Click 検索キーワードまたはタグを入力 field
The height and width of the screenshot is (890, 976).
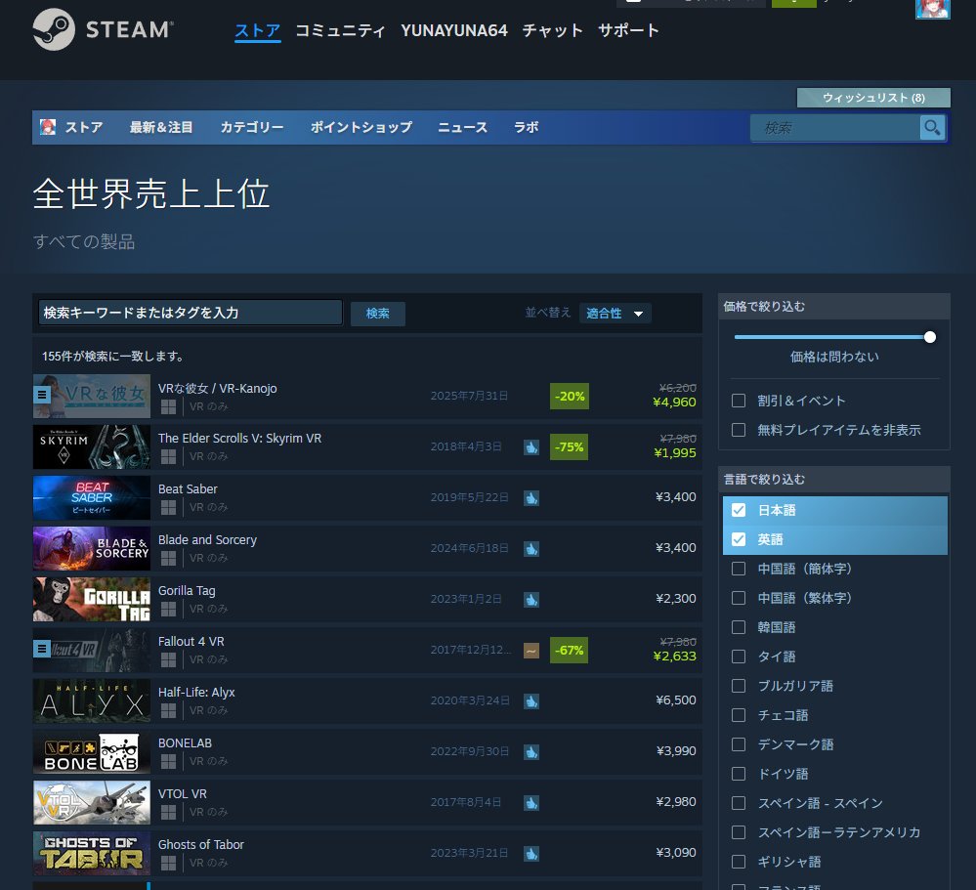click(x=191, y=313)
